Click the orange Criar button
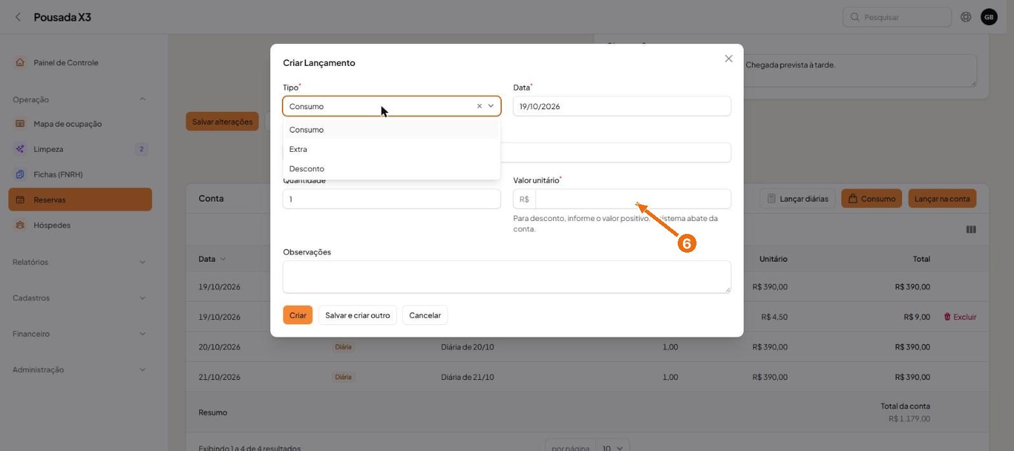This screenshot has width=1014, height=451. [297, 315]
